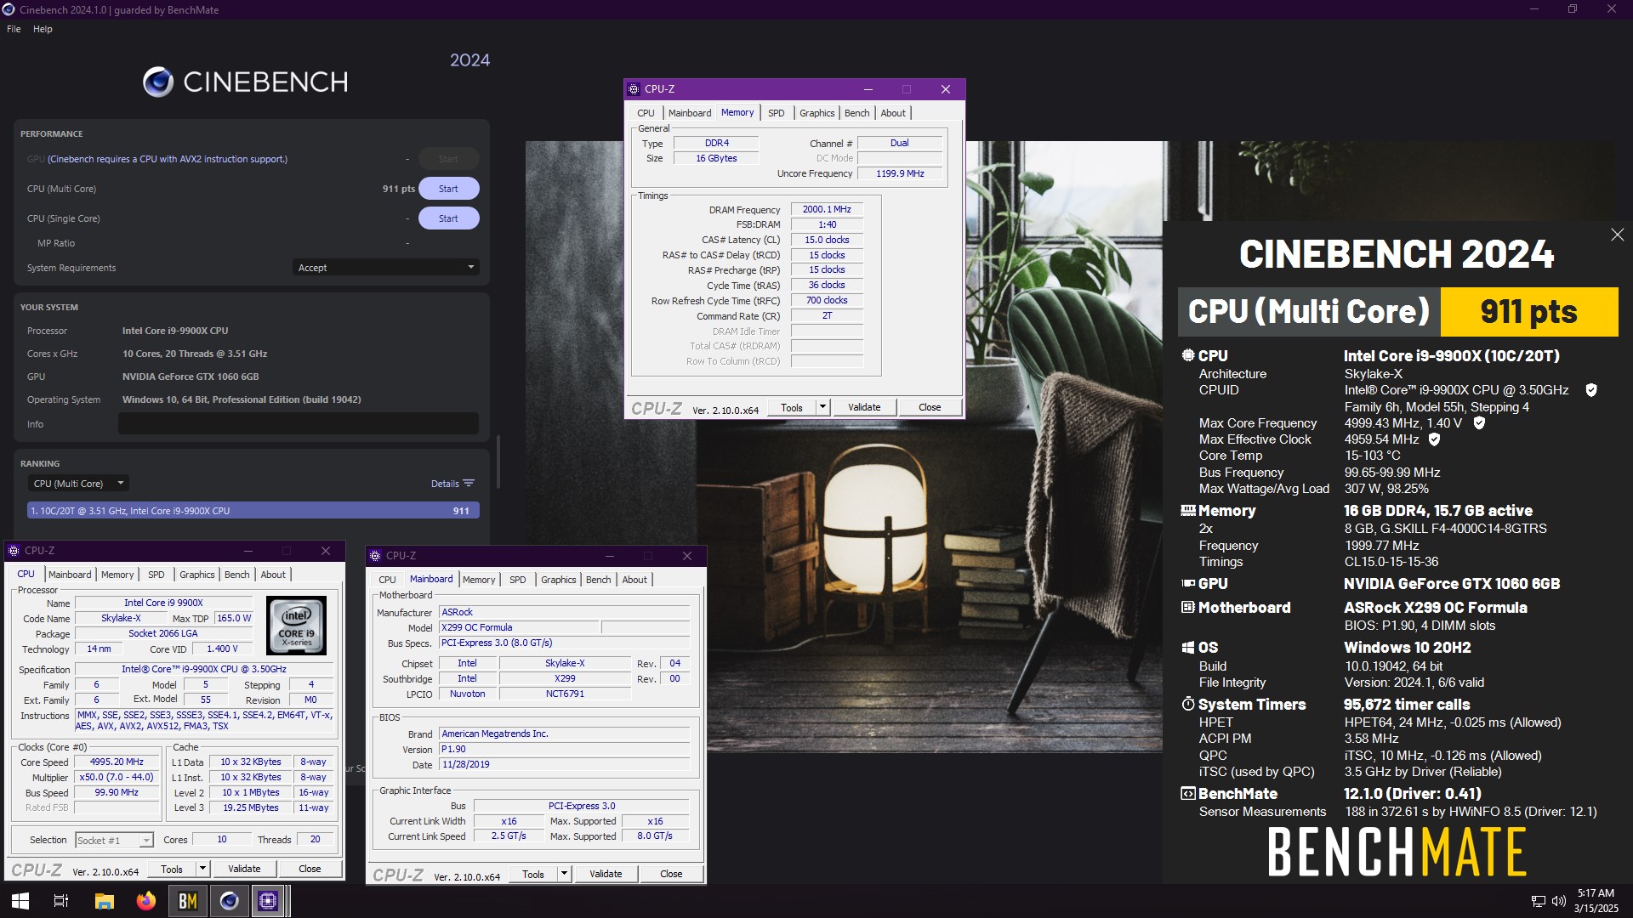Click the Info input field

coord(299,423)
